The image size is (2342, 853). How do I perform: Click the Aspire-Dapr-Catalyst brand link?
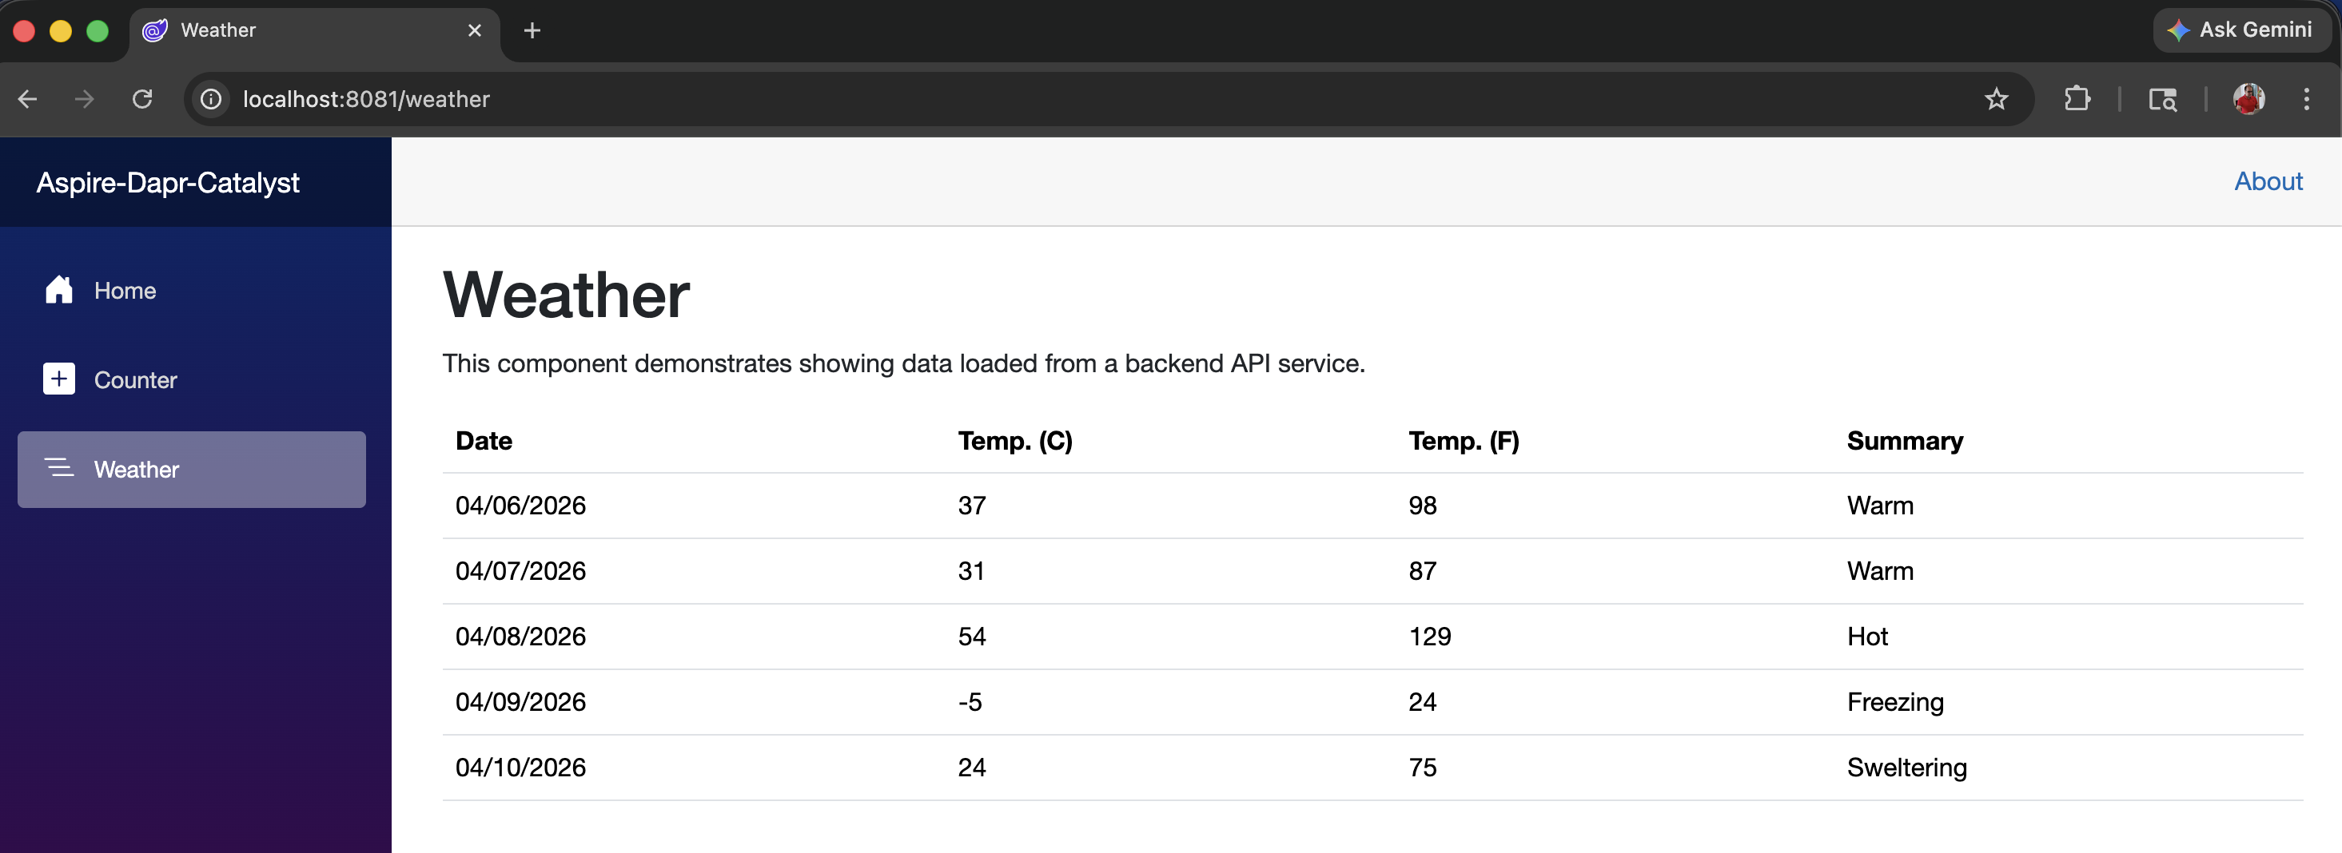[x=167, y=183]
